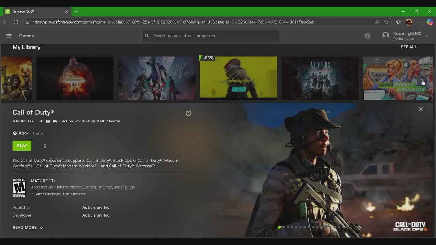Click the browser address bar URL
Viewport: 436px width, 245px height.
[x=173, y=22]
